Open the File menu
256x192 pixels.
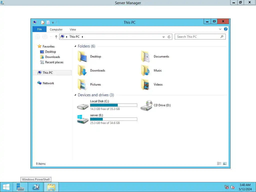coord(39,29)
